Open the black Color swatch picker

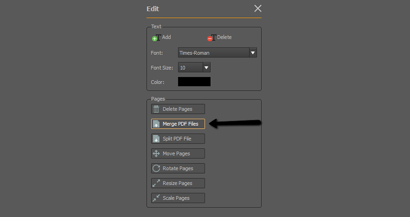pyautogui.click(x=194, y=81)
